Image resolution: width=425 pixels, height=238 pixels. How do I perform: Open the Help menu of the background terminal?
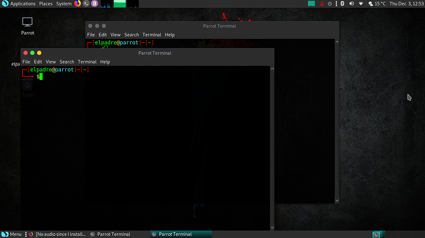point(169,34)
